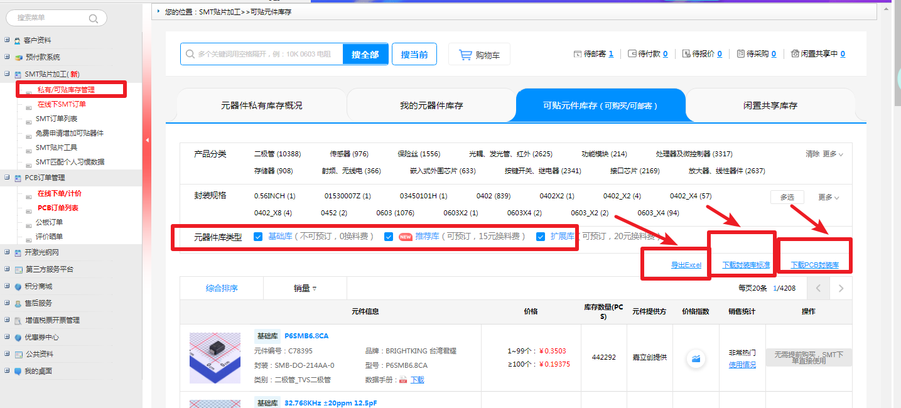
Task: Click the P6SMB6.8CA component thumbnail
Action: coord(215,358)
